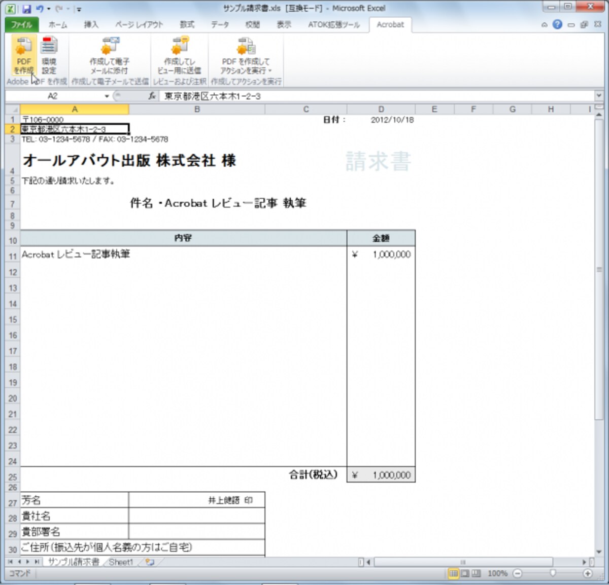Click the fx insert function icon
The width and height of the screenshot is (609, 585).
pyautogui.click(x=151, y=96)
